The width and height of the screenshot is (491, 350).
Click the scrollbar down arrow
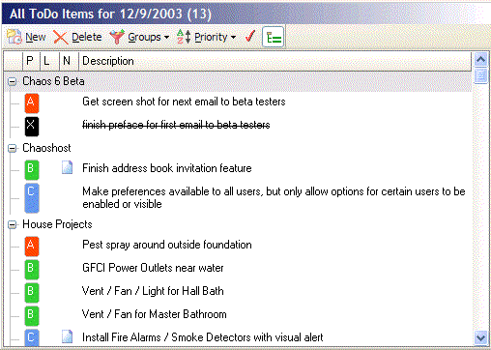480,338
